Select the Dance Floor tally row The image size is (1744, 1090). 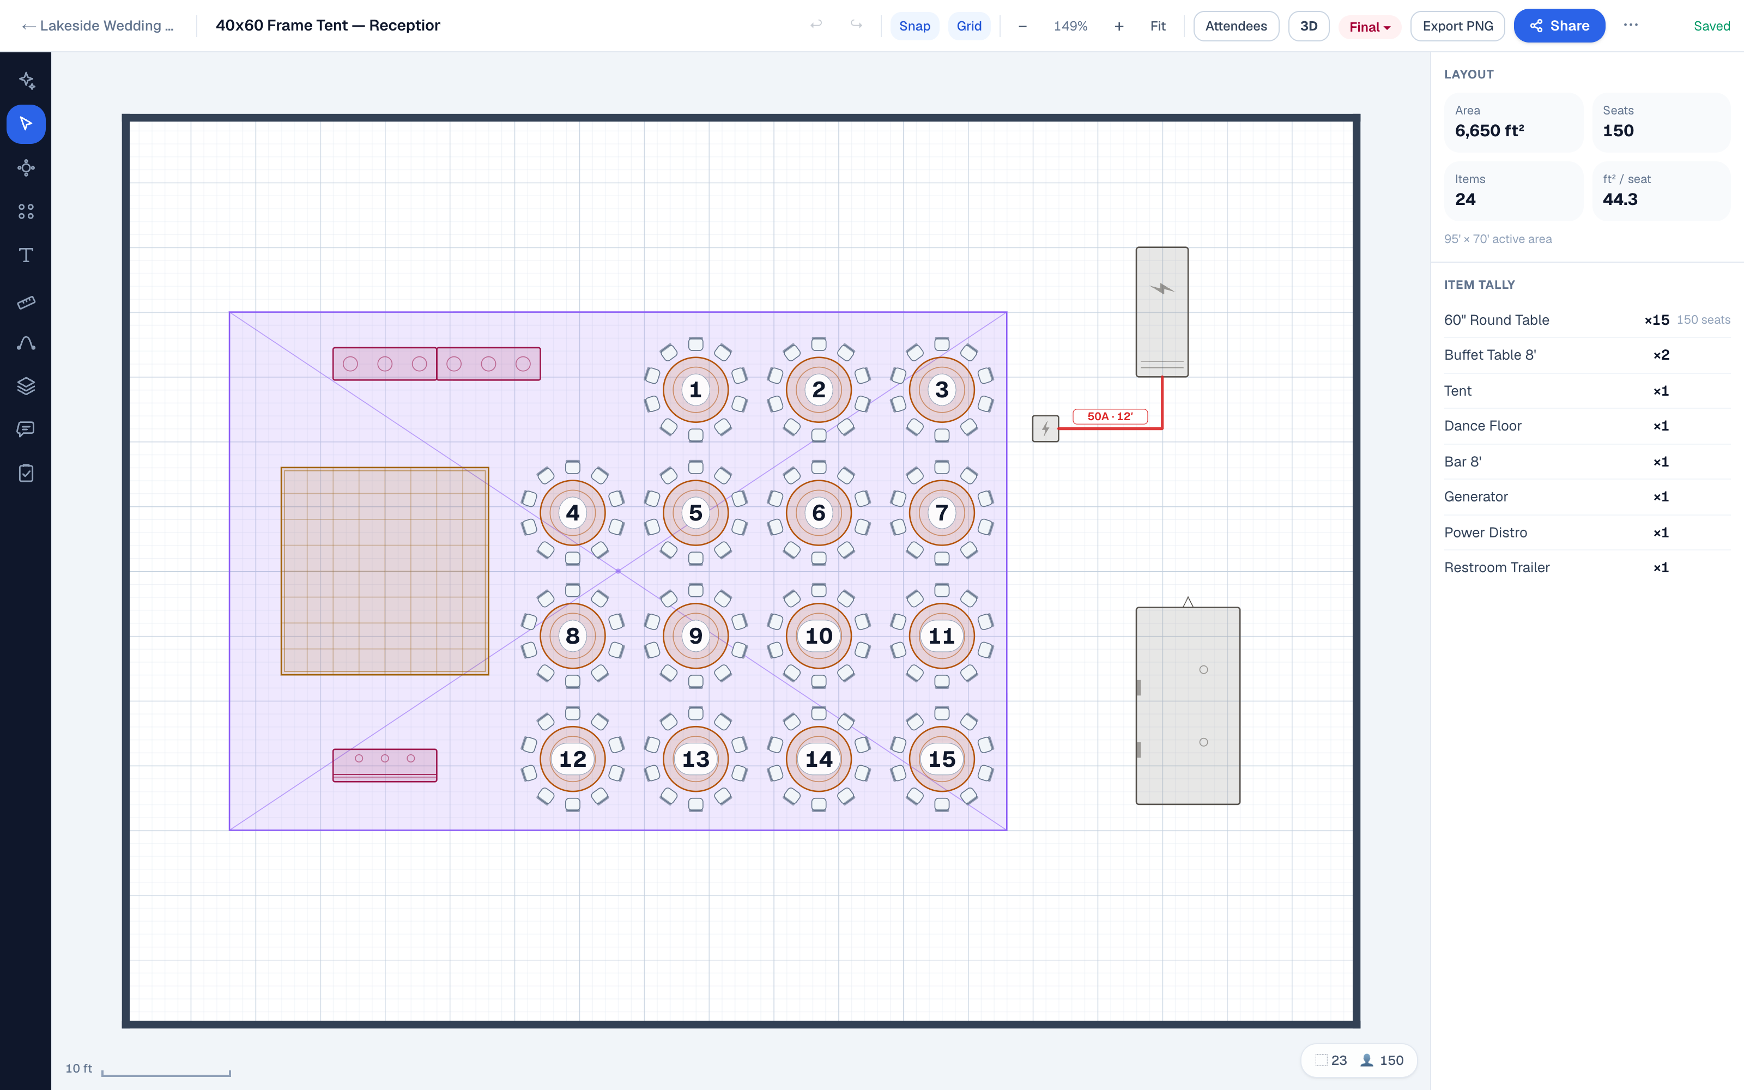point(1586,426)
